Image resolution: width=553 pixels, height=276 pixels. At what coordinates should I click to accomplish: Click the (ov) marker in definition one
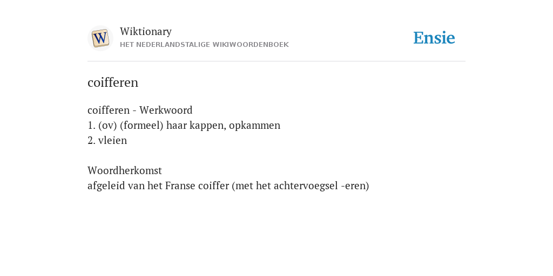[107, 125]
